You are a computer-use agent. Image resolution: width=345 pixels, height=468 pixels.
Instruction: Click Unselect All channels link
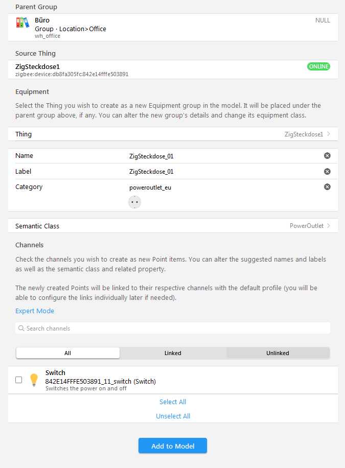click(x=173, y=416)
